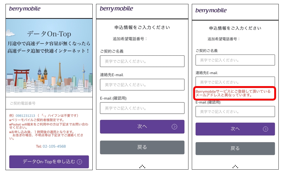
Task: Tap データOn-Topを申し込む button
Action: tap(49, 161)
